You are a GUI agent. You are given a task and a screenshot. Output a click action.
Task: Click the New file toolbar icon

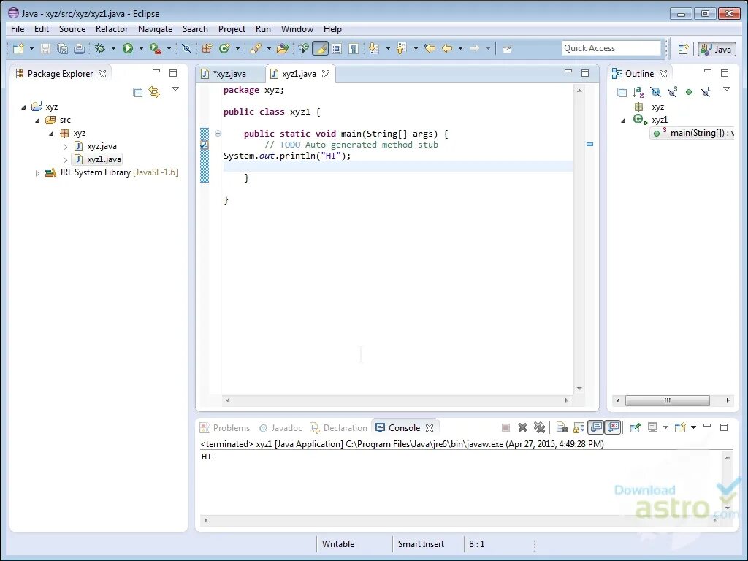pyautogui.click(x=18, y=48)
